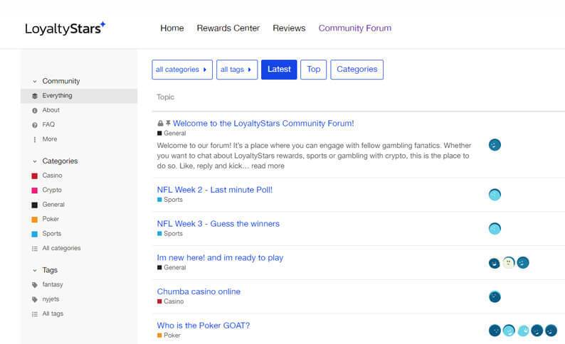This screenshot has height=344, width=565.
Task: Click the pale middle avatar on Im new here row
Action: coord(508,263)
